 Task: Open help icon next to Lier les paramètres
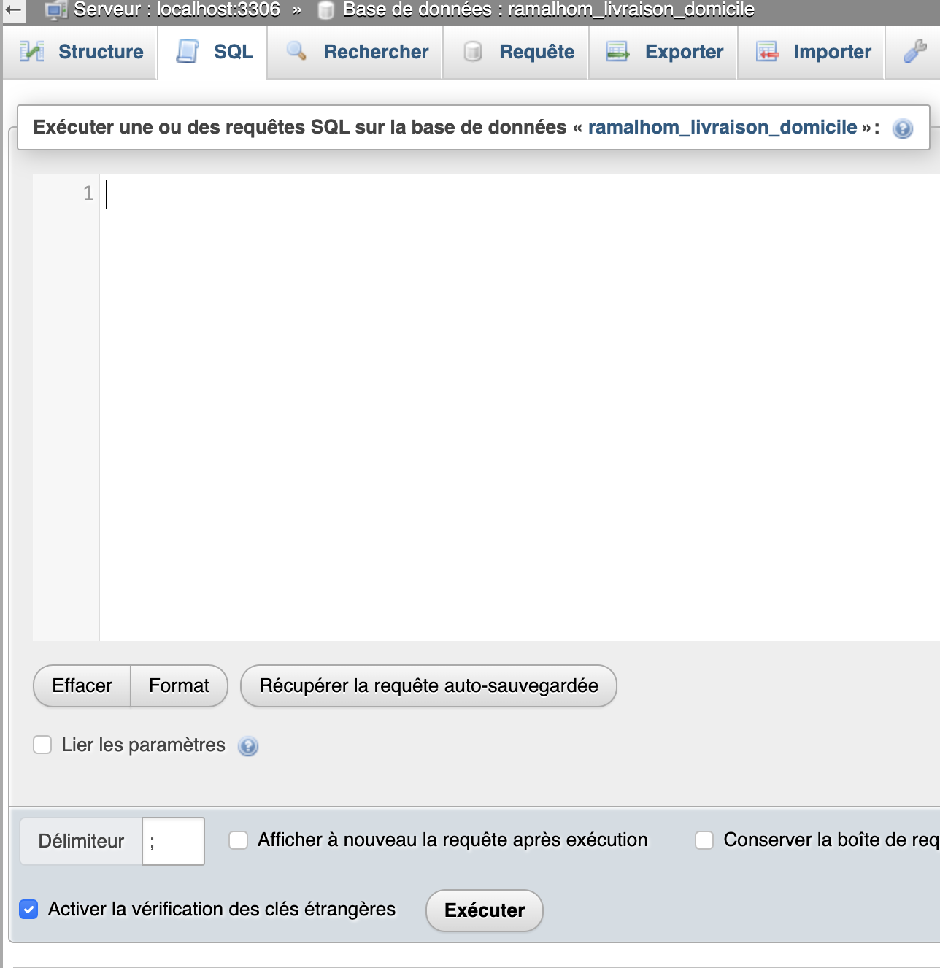(x=248, y=746)
